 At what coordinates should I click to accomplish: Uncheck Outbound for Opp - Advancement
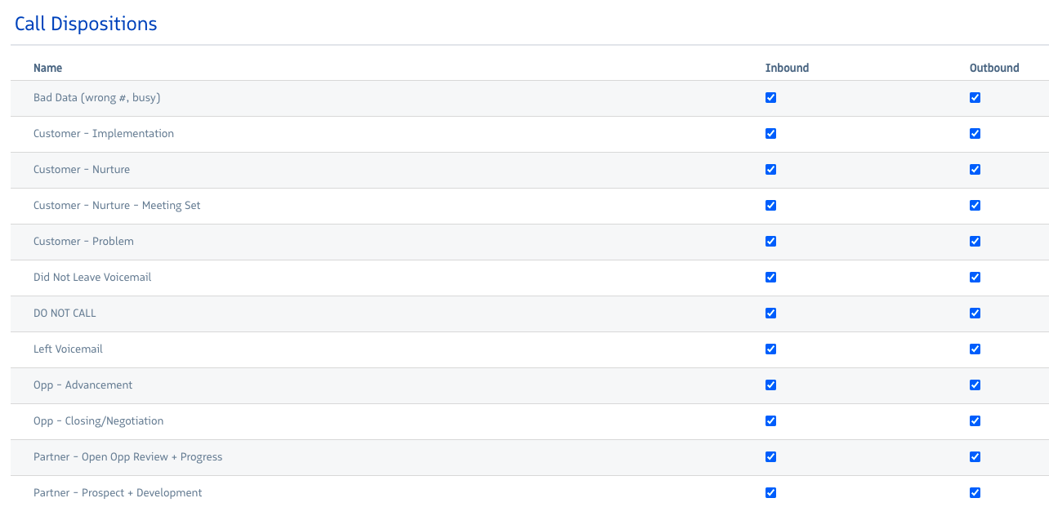(975, 385)
